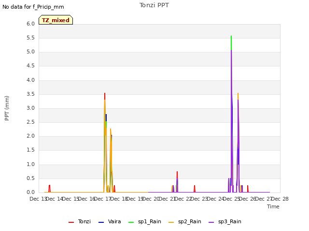Click the PPT (mm) y-axis title

[7, 108]
